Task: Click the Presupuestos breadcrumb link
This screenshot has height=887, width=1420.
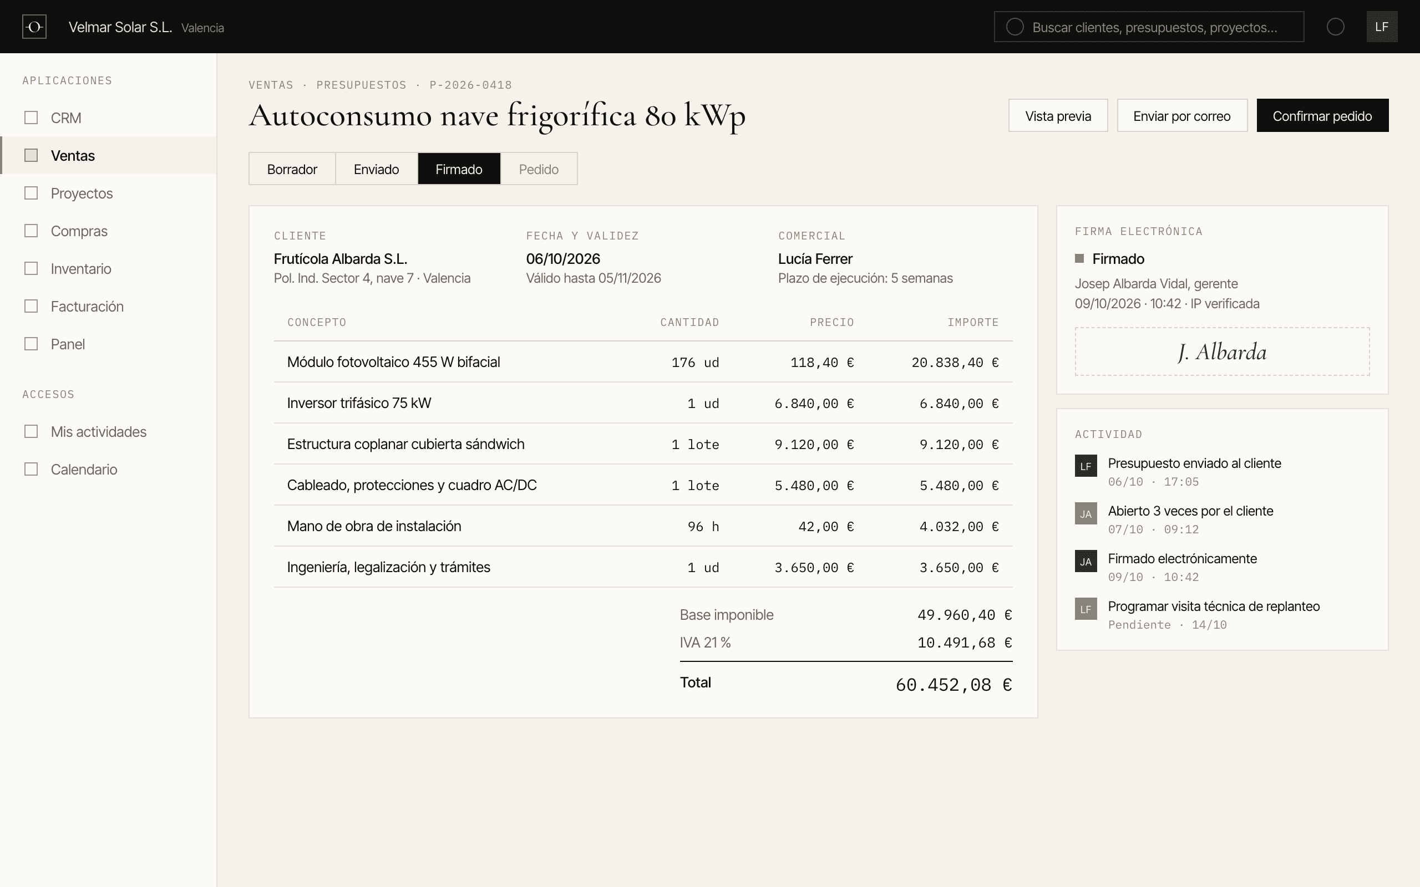Action: (x=362, y=85)
